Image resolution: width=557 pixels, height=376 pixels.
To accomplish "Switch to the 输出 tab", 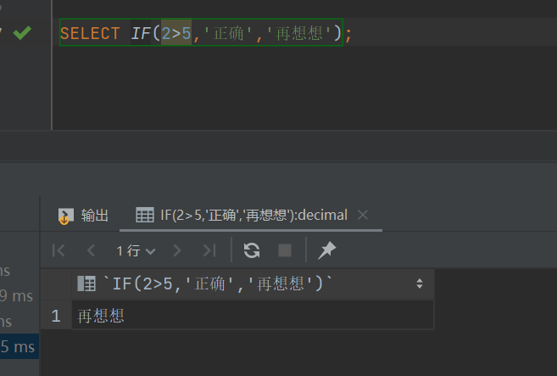I will (83, 216).
